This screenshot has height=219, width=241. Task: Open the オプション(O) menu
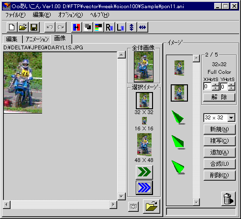pyautogui.click(x=70, y=15)
